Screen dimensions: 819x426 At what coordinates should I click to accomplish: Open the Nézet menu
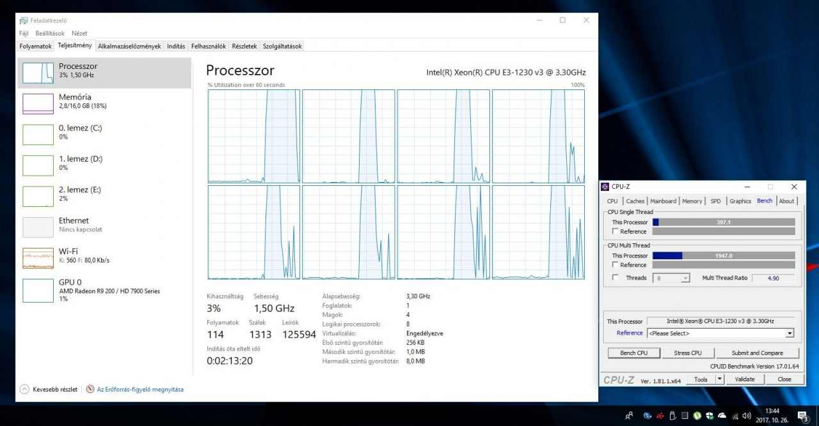[x=79, y=33]
